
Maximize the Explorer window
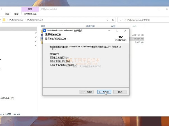[x=167, y=9]
